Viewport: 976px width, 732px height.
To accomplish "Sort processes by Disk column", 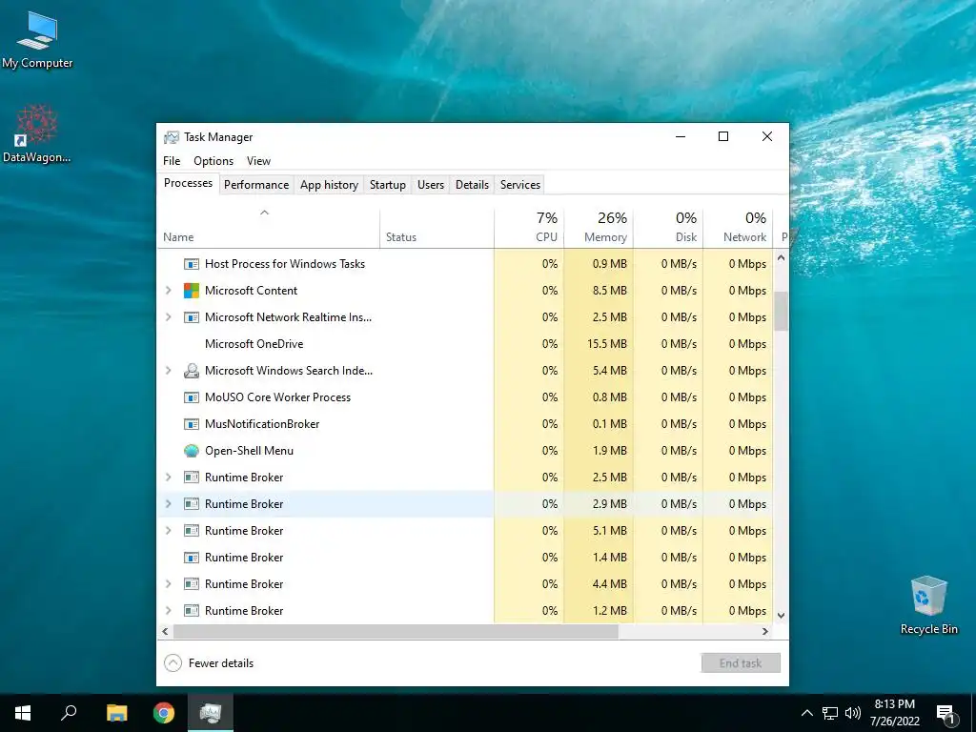I will click(668, 228).
